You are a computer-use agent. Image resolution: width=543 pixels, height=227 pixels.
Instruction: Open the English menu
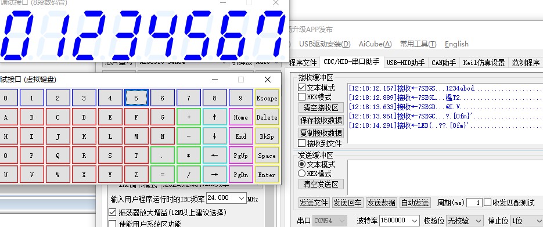(x=456, y=44)
